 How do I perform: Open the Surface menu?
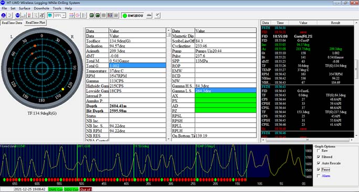point(25,8)
